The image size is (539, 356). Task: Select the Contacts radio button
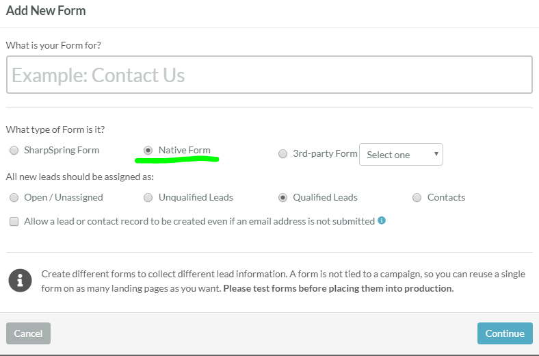(x=417, y=198)
